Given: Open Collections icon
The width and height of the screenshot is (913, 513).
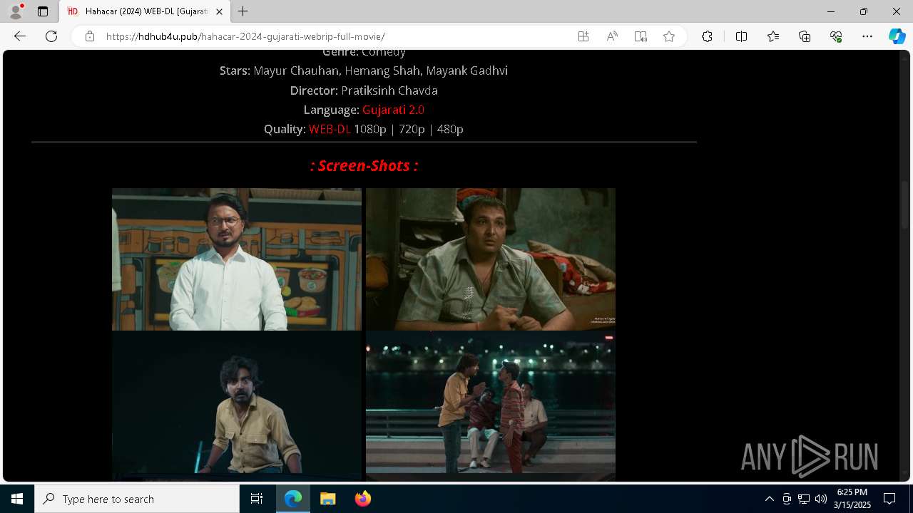Looking at the screenshot, I should pos(805,36).
